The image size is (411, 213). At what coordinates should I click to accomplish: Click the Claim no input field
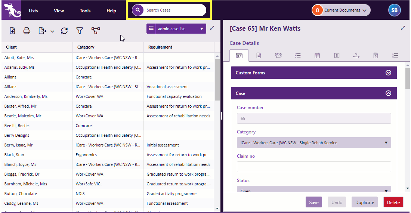(314, 167)
